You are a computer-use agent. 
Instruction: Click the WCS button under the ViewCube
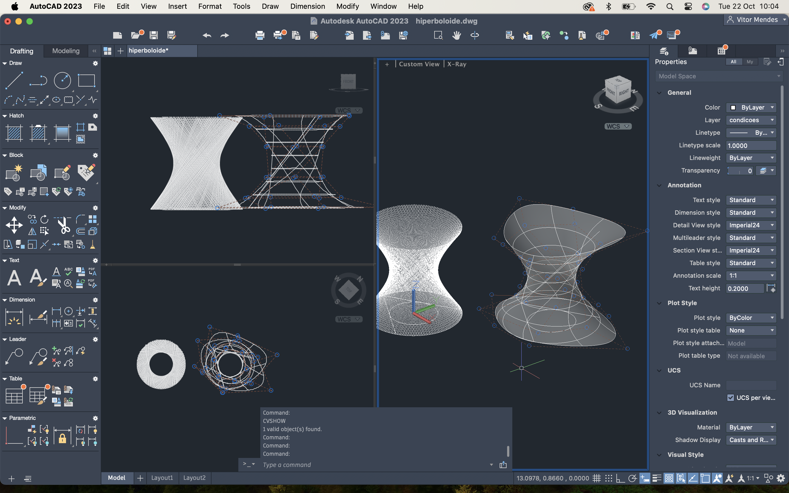pos(618,127)
